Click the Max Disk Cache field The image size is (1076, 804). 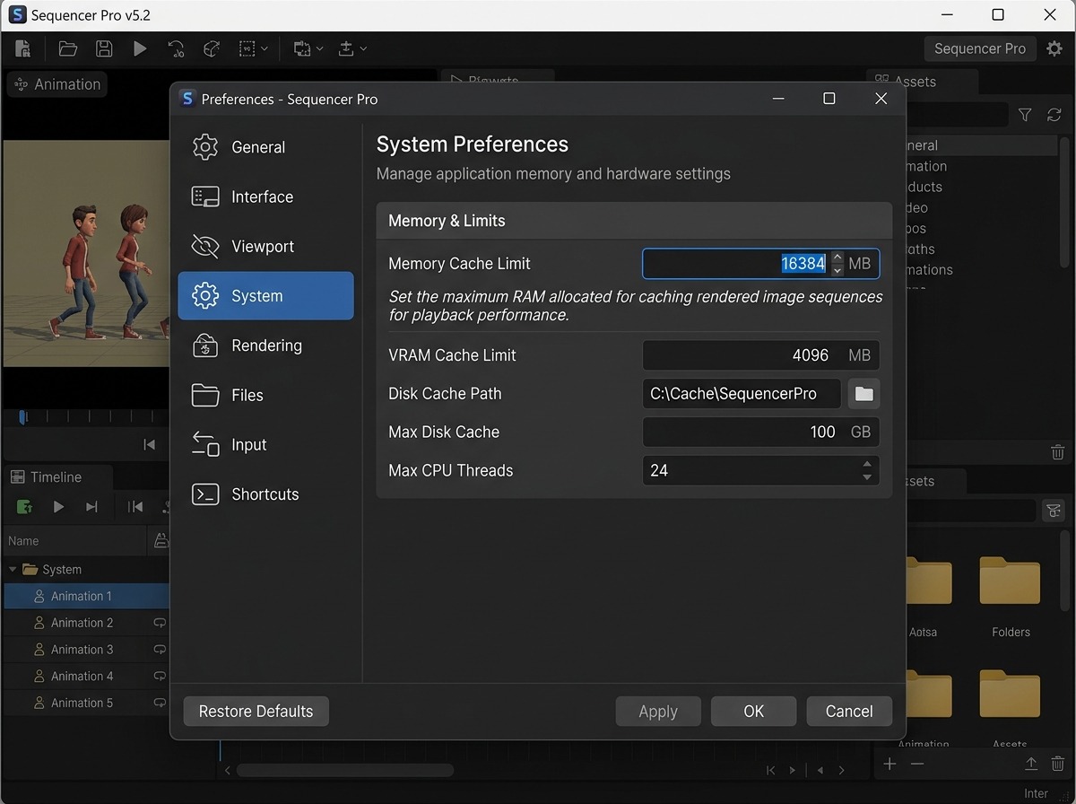[x=760, y=433]
